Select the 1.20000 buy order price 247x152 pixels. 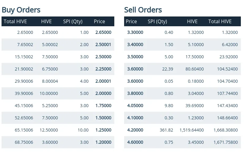[103, 142]
